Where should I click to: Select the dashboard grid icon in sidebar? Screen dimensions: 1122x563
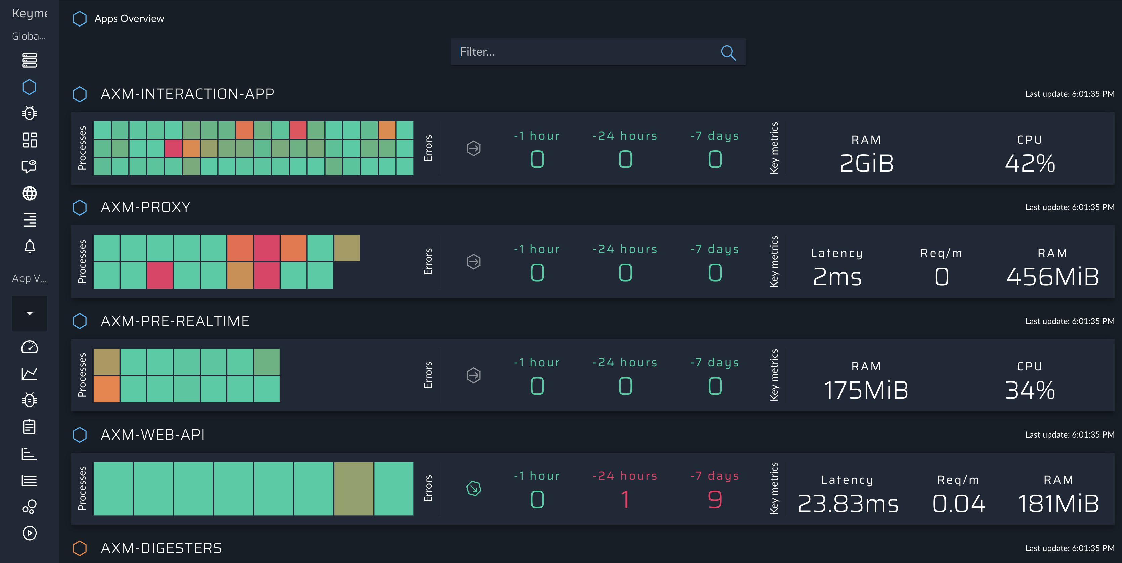[29, 140]
